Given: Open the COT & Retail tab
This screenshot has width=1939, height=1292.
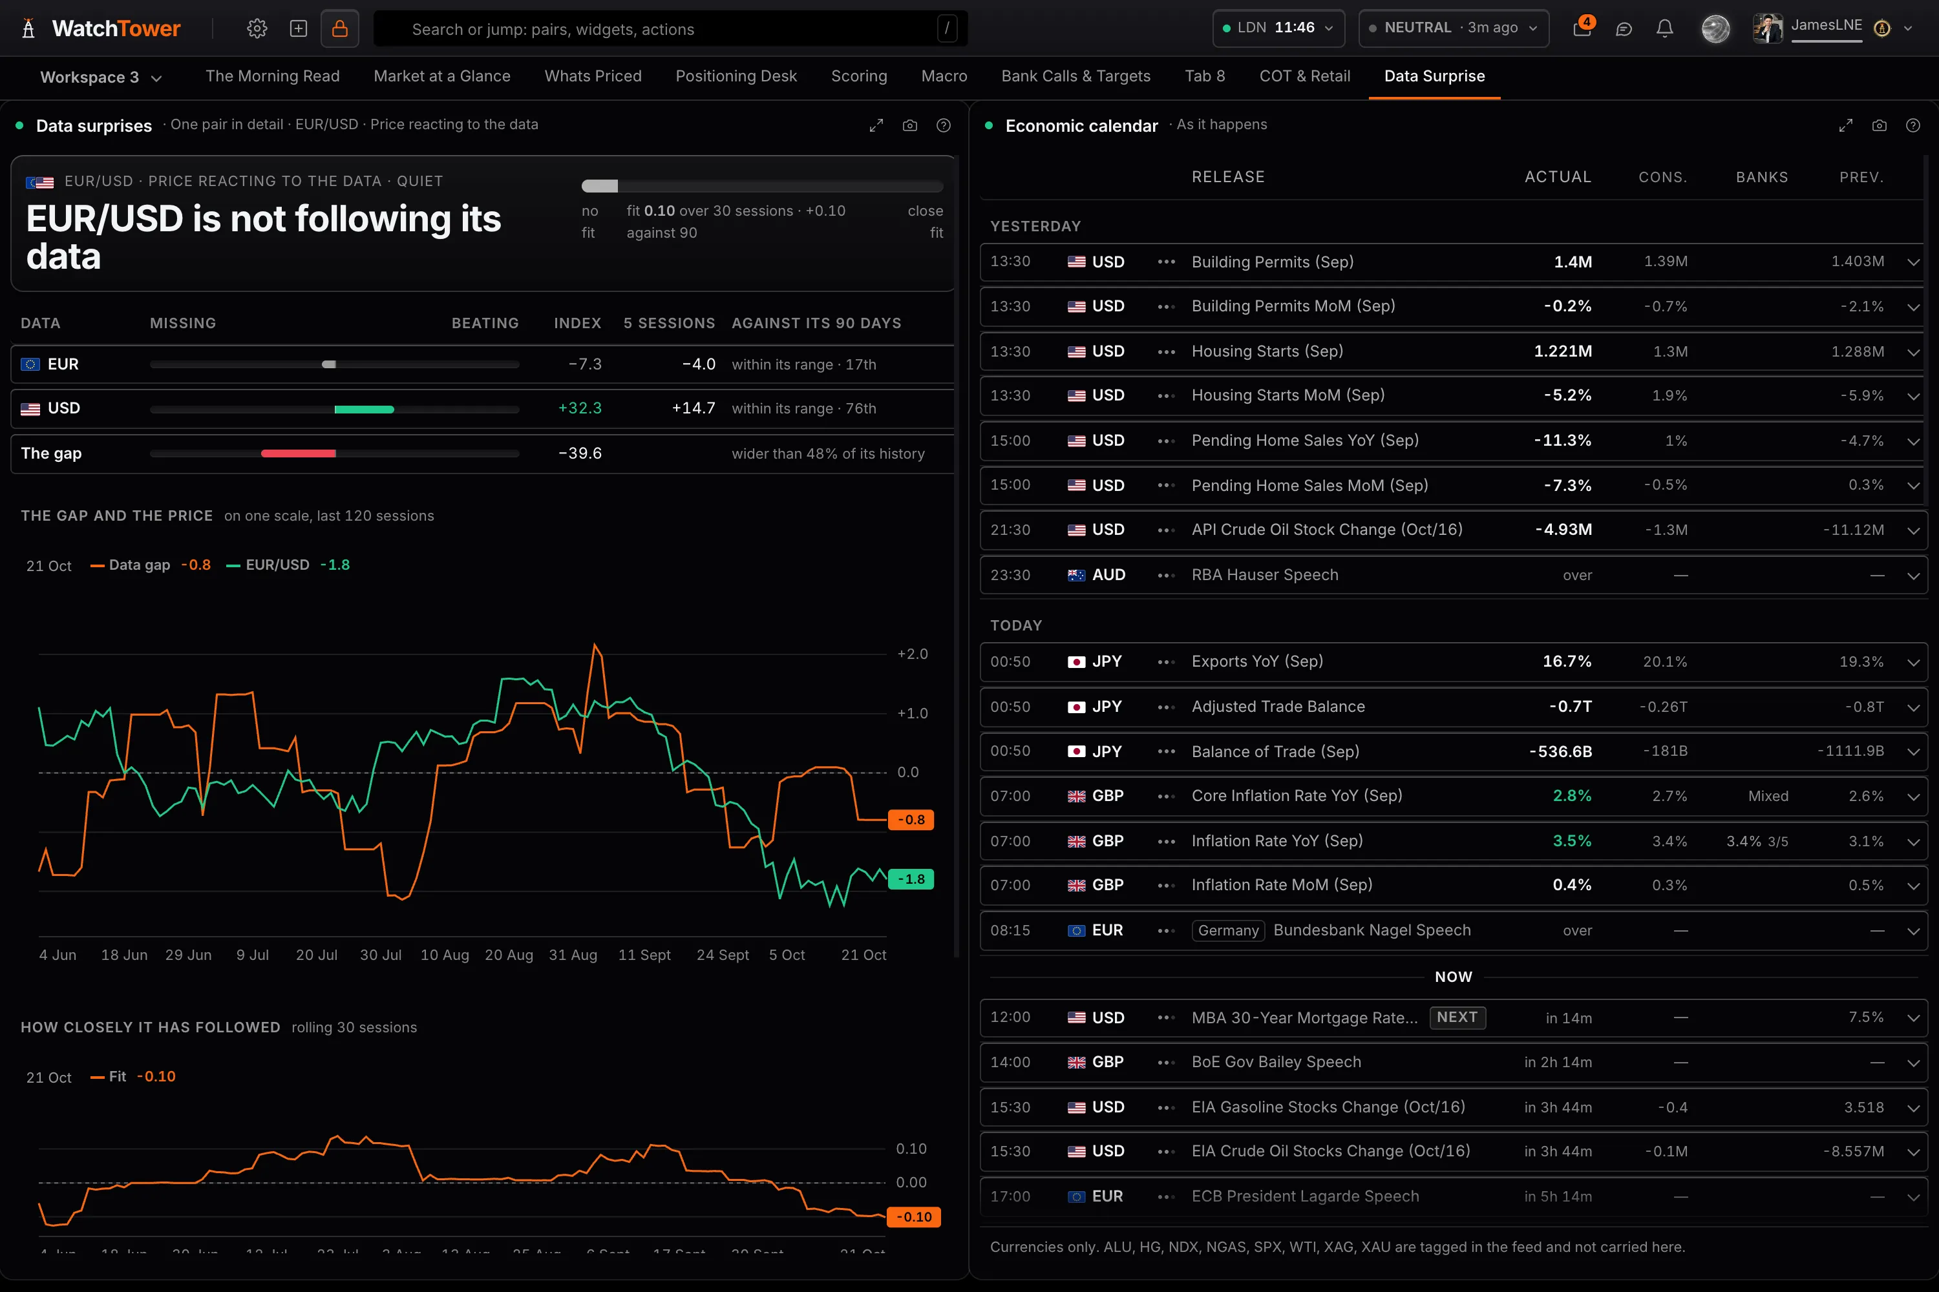Looking at the screenshot, I should [x=1304, y=77].
